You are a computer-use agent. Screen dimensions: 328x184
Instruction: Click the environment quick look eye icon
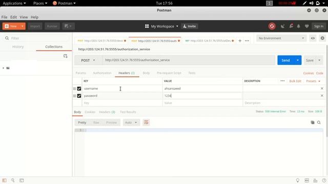click(x=313, y=38)
